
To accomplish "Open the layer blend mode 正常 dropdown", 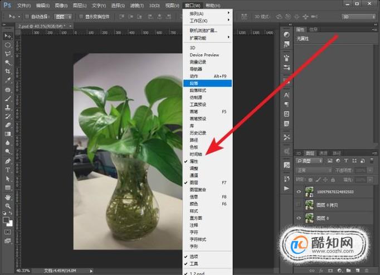I will pyautogui.click(x=314, y=170).
